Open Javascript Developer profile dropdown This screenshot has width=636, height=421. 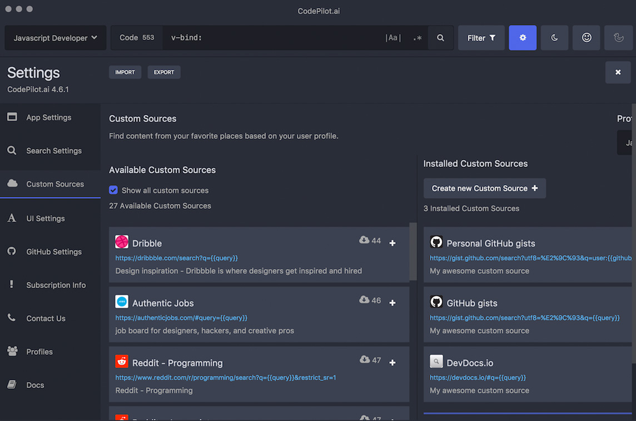coord(55,38)
